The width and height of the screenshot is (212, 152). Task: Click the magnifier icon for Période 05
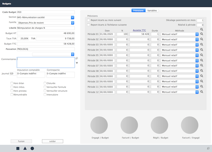point(202,55)
